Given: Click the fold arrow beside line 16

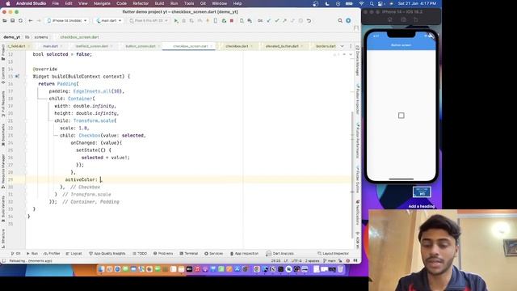Looking at the screenshot, I should [26, 84].
